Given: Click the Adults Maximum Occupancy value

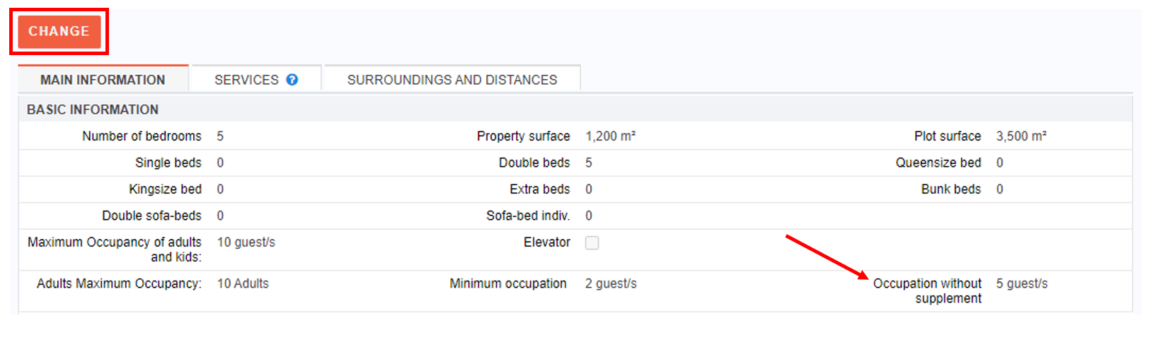Looking at the screenshot, I should [x=243, y=284].
